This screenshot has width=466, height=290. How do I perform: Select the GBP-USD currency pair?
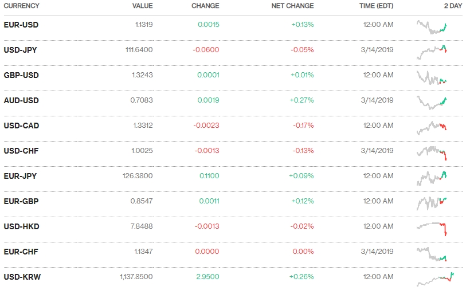coord(21,75)
